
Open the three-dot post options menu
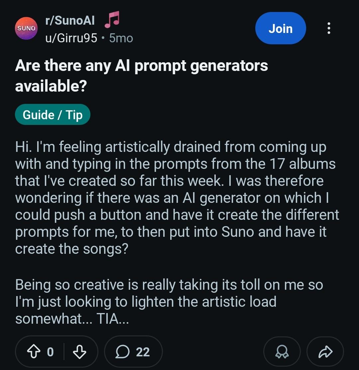pos(328,29)
